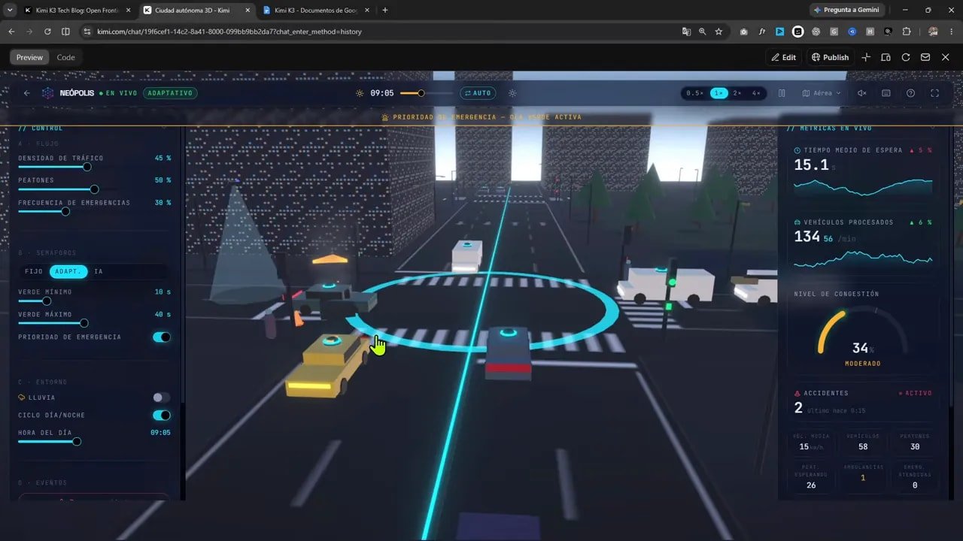The width and height of the screenshot is (963, 541).
Task: Click the camera screenshot extension icon
Action: pyautogui.click(x=744, y=32)
